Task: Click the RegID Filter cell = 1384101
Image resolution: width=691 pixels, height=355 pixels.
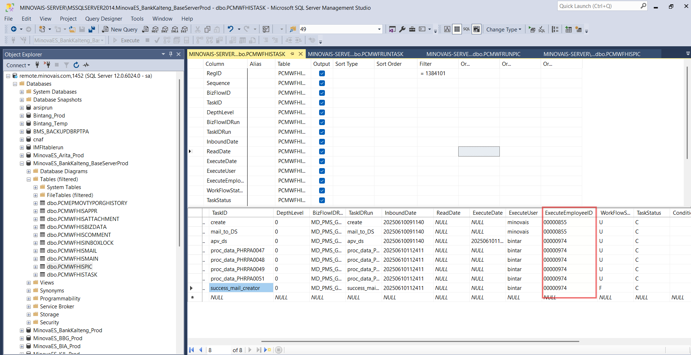Action: (x=438, y=73)
